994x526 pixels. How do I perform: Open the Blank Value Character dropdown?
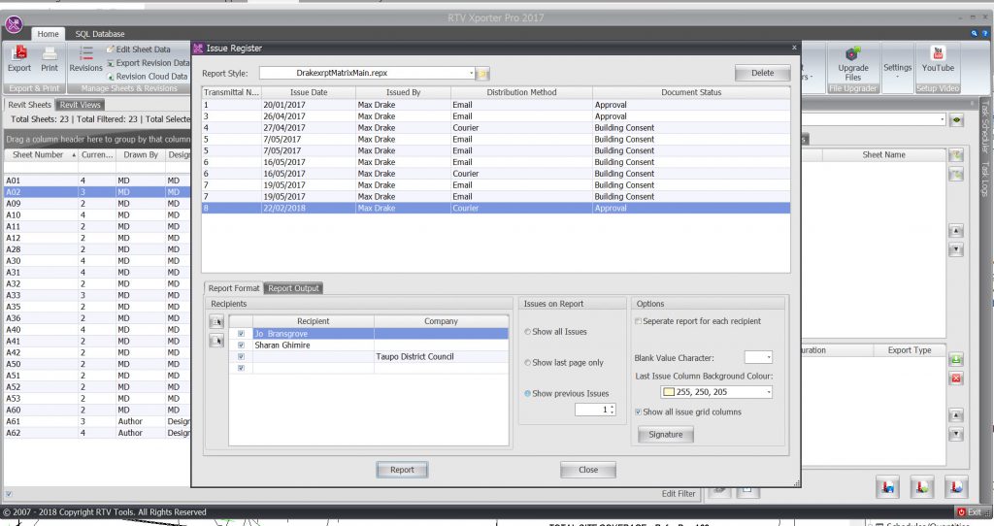(x=767, y=357)
